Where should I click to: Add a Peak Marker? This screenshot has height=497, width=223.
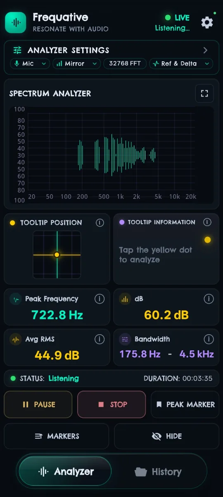185,404
